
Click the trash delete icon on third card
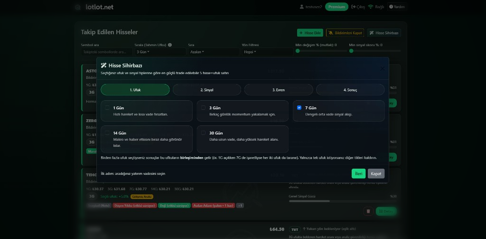(368, 211)
